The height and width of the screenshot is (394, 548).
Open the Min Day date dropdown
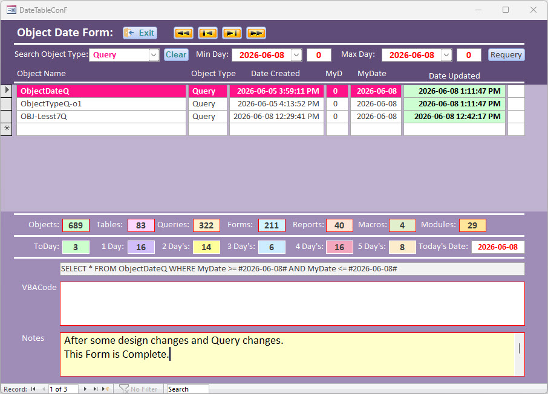[297, 55]
